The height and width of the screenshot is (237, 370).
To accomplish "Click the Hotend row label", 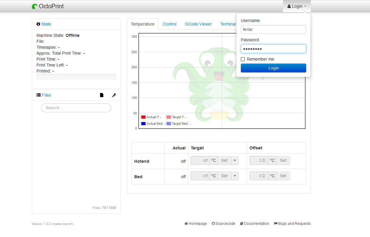I will pos(142,161).
